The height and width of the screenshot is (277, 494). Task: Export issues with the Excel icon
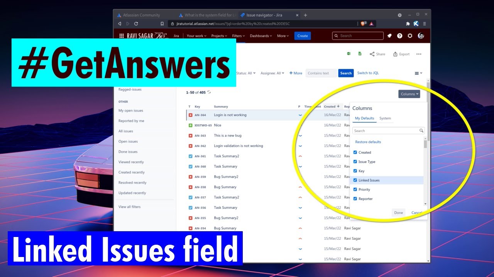pyautogui.click(x=349, y=54)
